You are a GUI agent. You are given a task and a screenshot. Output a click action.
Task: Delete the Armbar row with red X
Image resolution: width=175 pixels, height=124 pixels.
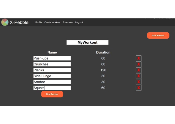pyautogui.click(x=138, y=82)
